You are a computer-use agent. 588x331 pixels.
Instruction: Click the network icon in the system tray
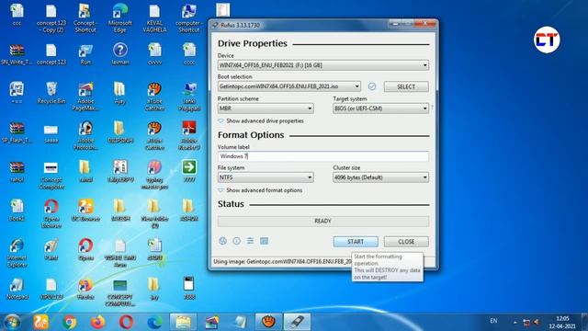click(526, 322)
